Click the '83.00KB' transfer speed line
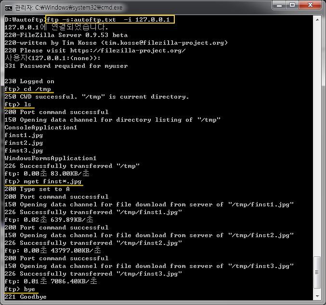Image resolution: width=326 pixels, height=305 pixels. tap(47, 174)
